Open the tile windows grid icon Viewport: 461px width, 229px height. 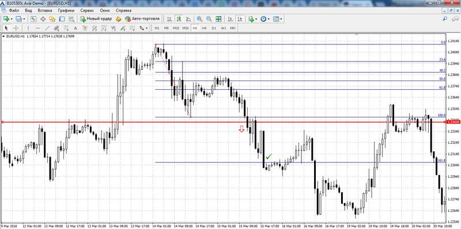click(x=218, y=19)
